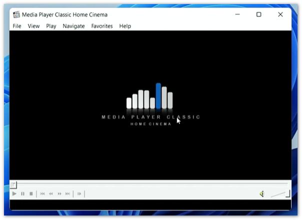Maximize the Media Player Classic window
The height and width of the screenshot is (220, 302).
259,14
